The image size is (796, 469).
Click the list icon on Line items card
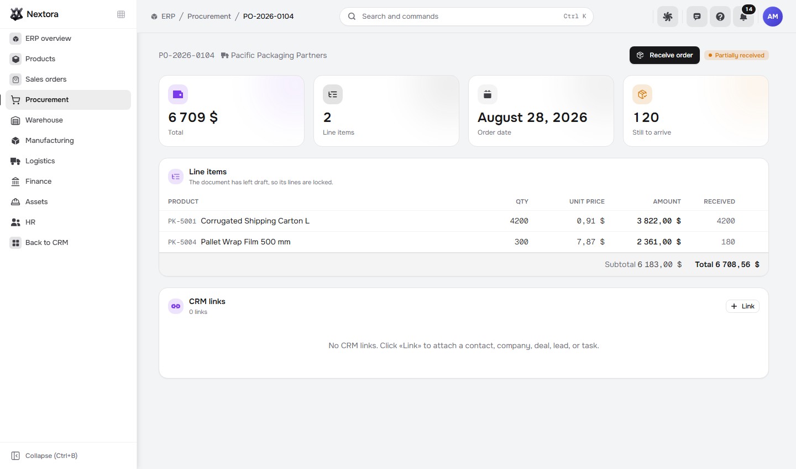pyautogui.click(x=333, y=94)
